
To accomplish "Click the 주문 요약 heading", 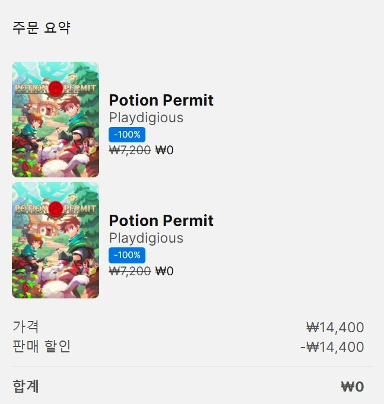I will coord(42,28).
